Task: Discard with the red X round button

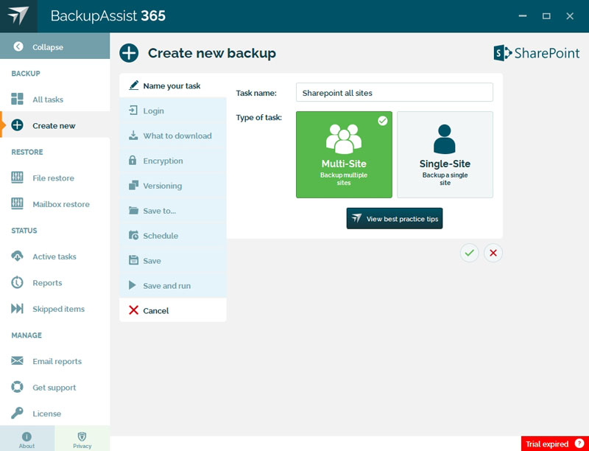Action: pyautogui.click(x=493, y=253)
